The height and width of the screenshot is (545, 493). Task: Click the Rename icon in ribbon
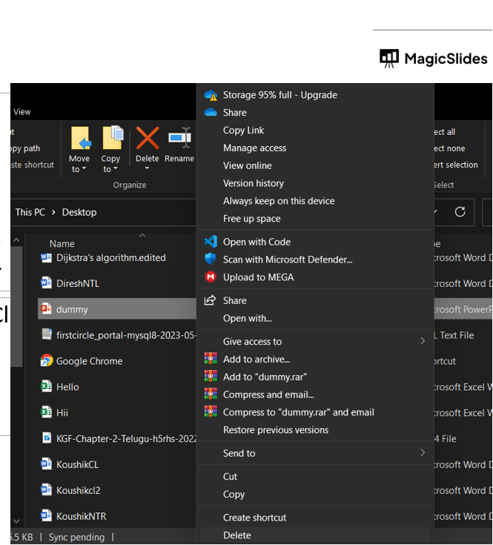coord(179,139)
